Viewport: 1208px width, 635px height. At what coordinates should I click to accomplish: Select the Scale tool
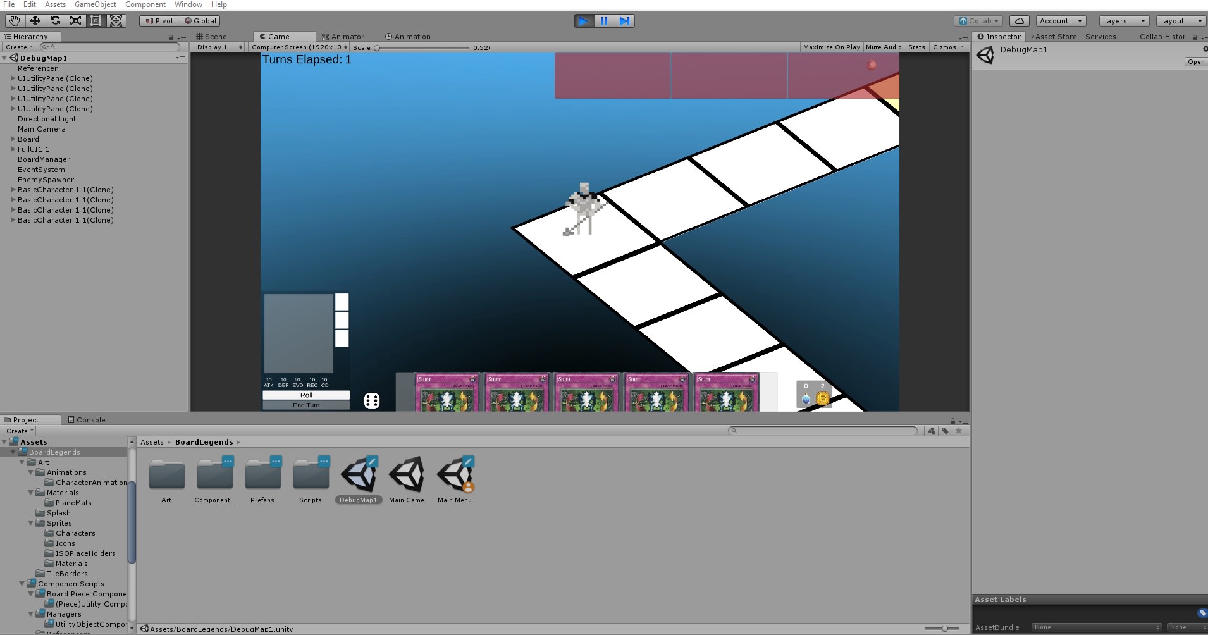tap(75, 21)
